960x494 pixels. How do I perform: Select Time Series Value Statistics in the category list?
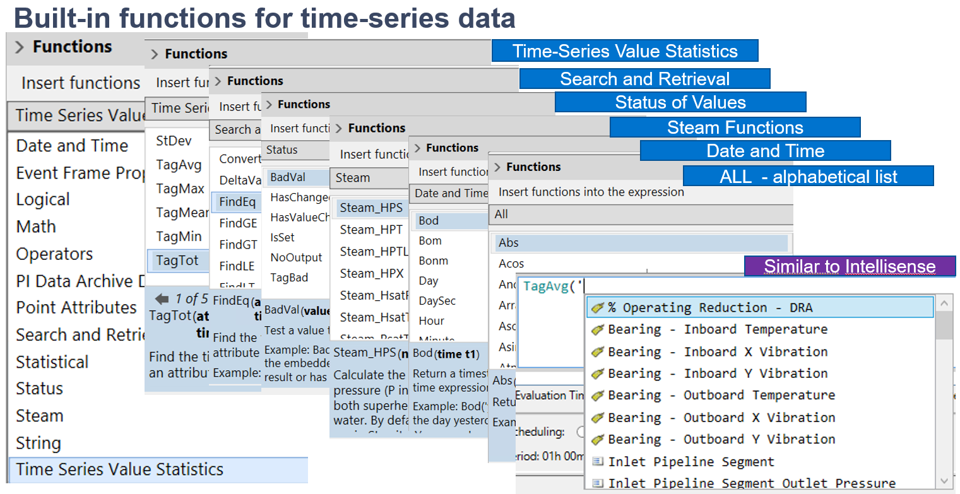[x=120, y=469]
